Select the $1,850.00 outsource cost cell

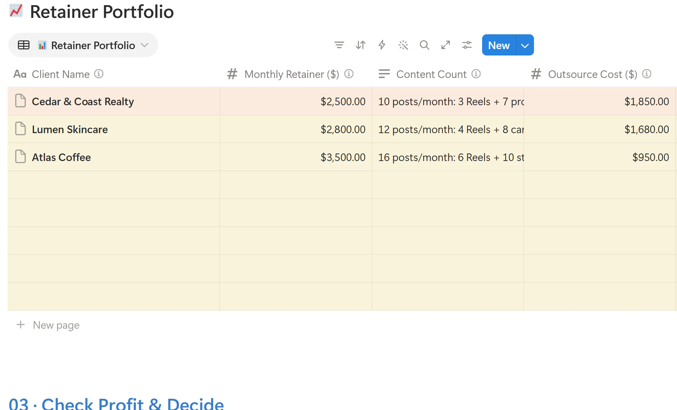tap(600, 101)
